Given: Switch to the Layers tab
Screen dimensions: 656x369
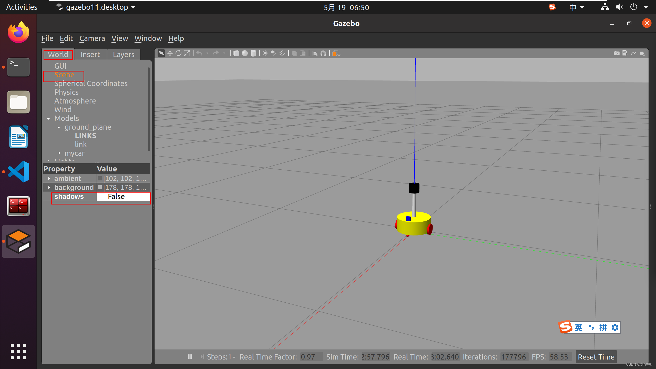Looking at the screenshot, I should point(124,55).
